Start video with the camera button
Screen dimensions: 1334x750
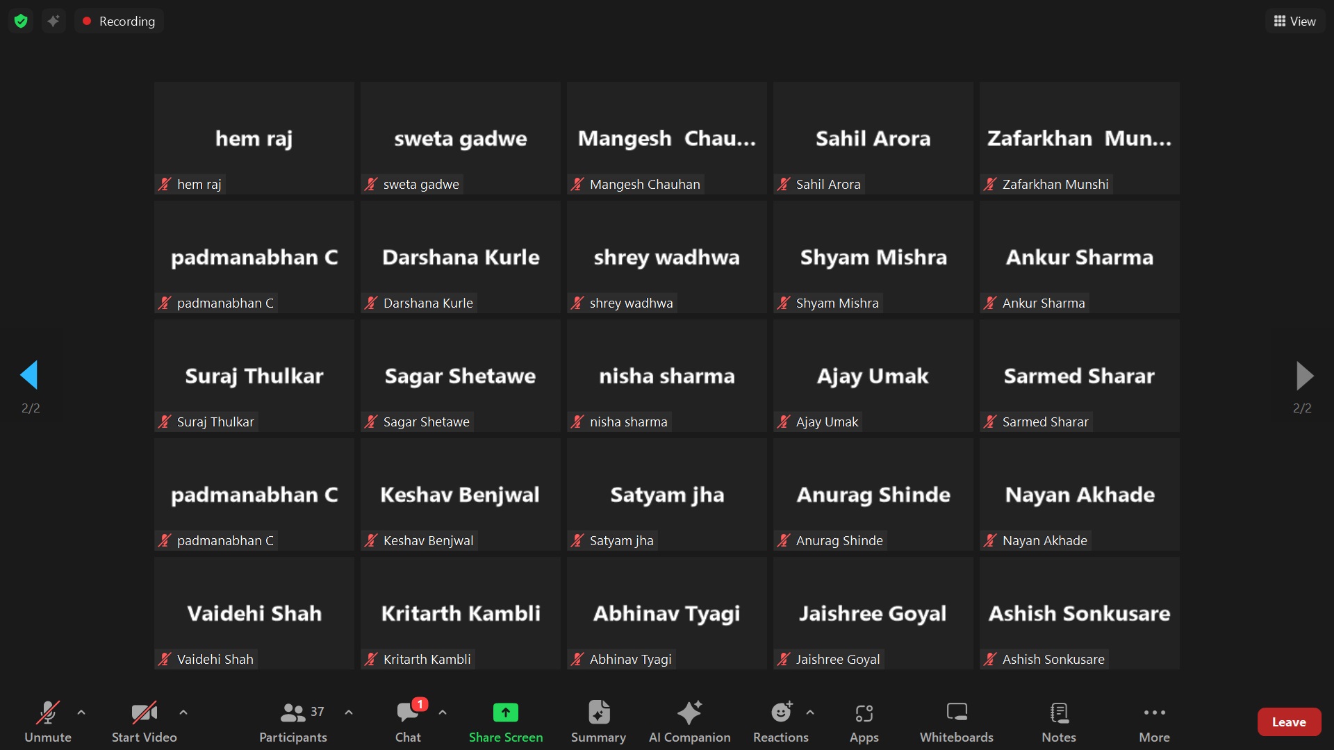[144, 722]
